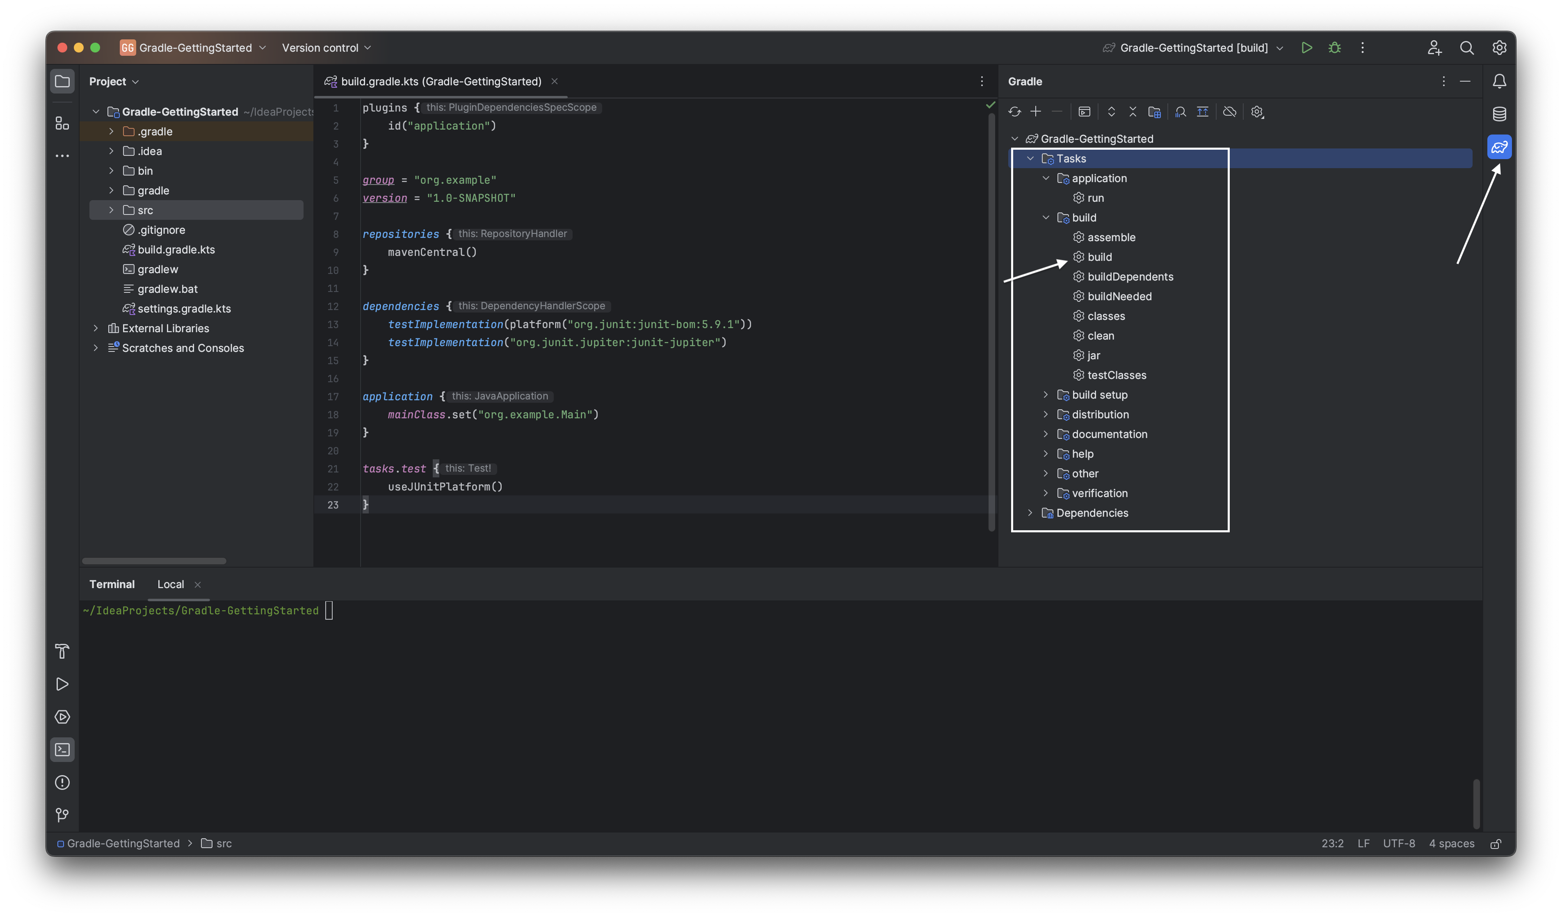Click 4 spaces indent setting

tap(1452, 844)
